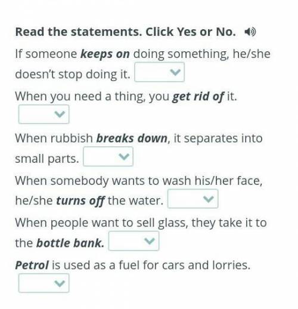This screenshot has width=298, height=309.
Task: Open the dropdown after 'turns off the water.'
Action: coord(193,199)
